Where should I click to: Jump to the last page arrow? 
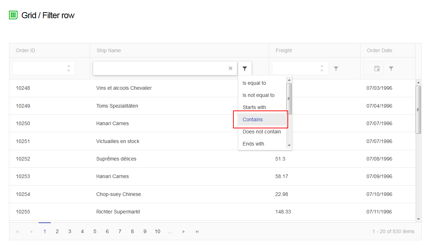pyautogui.click(x=197, y=232)
